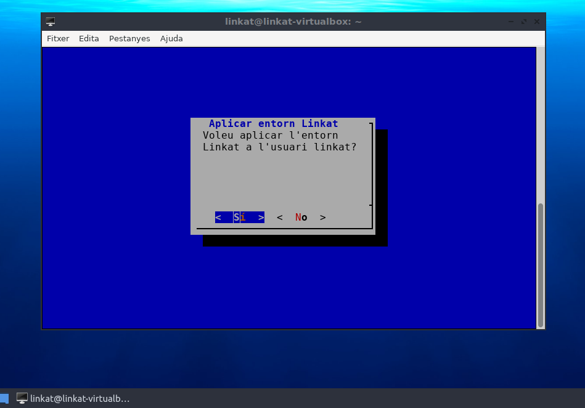This screenshot has width=585, height=408.
Task: Click the upper empty scrollbar track
Action: 541,123
